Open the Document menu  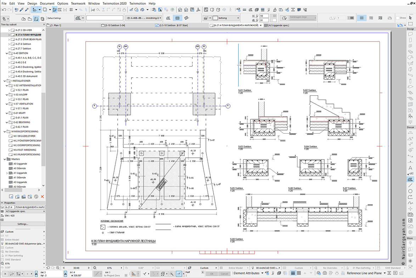[x=47, y=4]
